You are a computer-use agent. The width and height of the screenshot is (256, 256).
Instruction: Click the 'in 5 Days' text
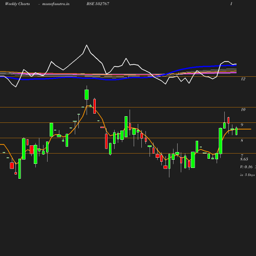(247, 175)
